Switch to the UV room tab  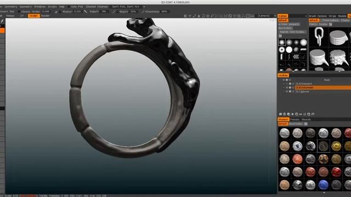[x=22, y=16]
